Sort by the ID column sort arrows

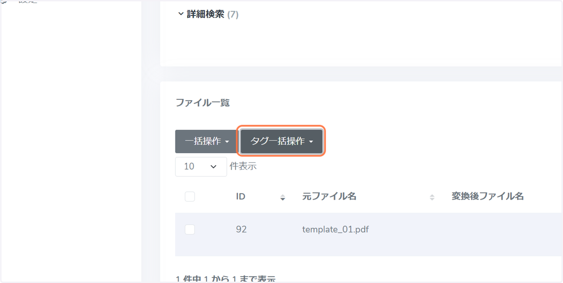click(x=282, y=198)
